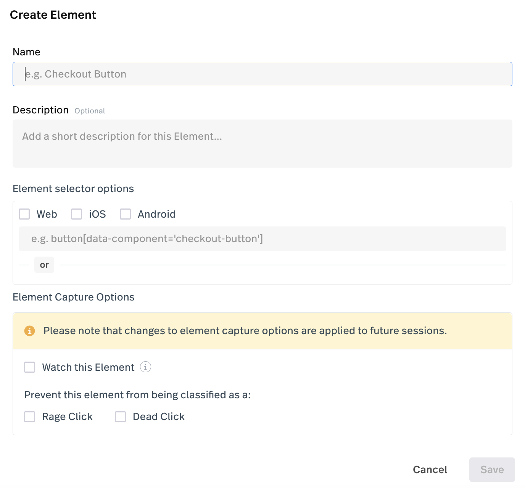Viewport: 525px width, 488px height.
Task: Check the Dead Click option
Action: click(121, 417)
